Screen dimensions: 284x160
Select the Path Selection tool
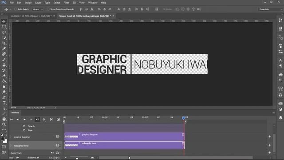[x=4, y=108]
